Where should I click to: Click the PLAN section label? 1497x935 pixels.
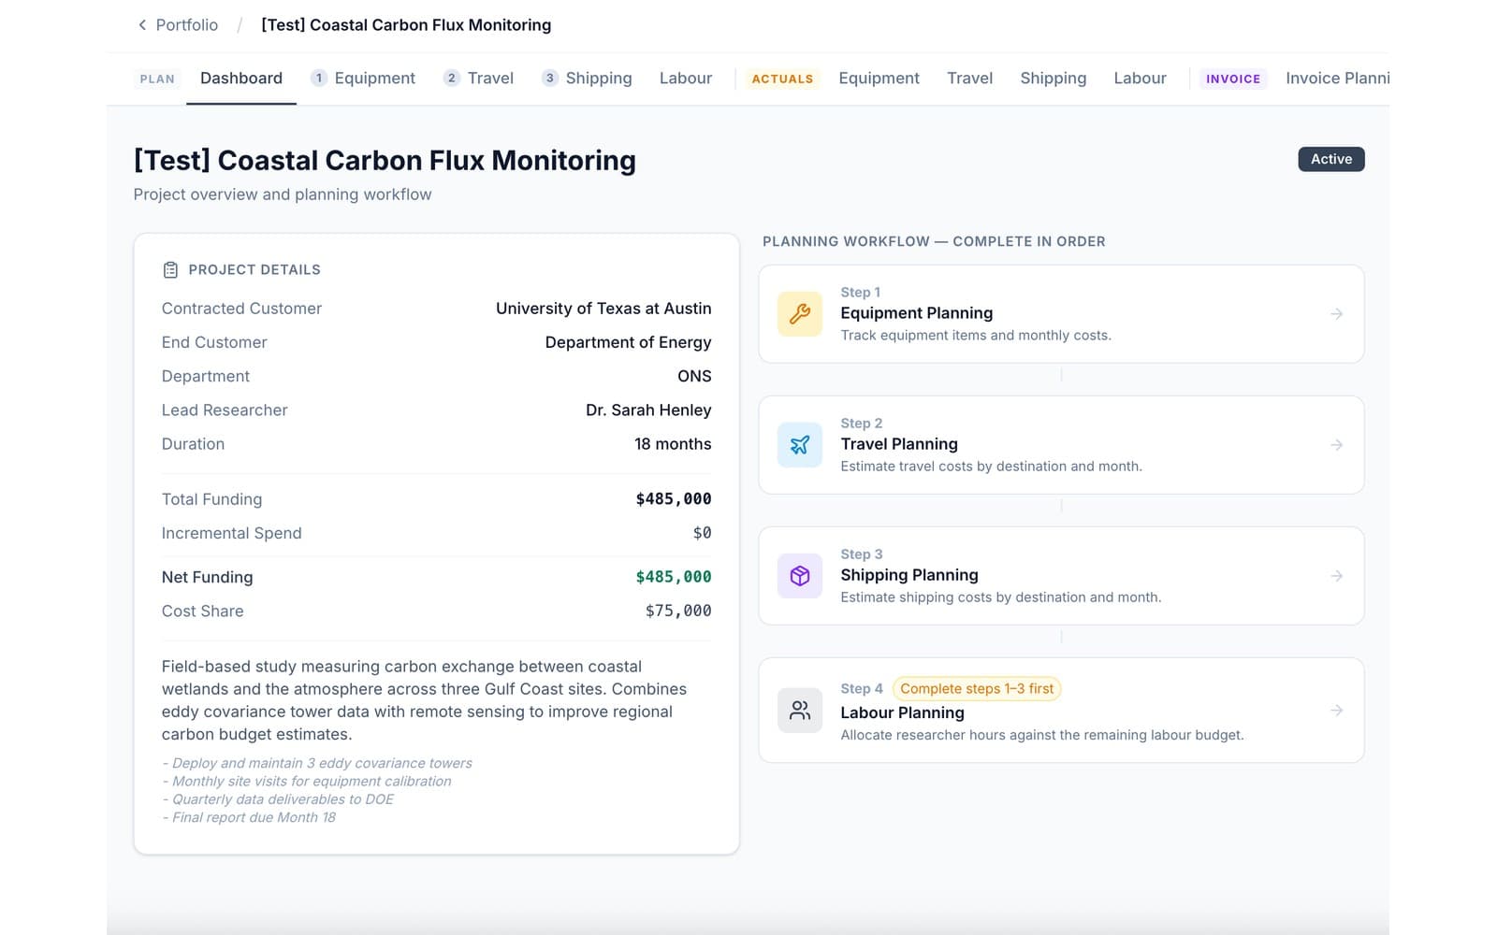pyautogui.click(x=157, y=79)
